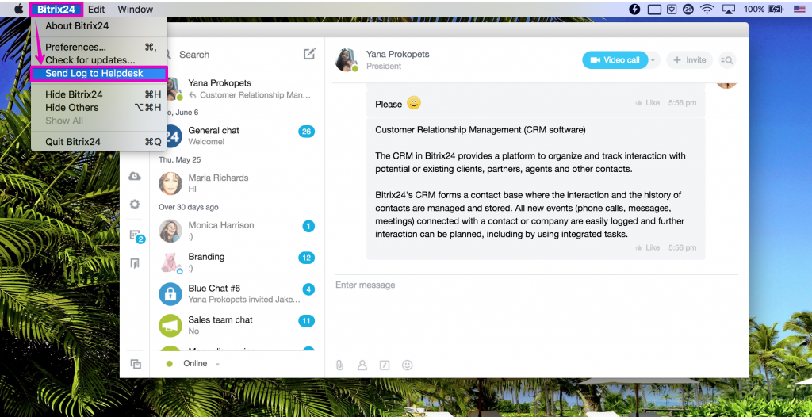Open the Branding chat
The height and width of the screenshot is (417, 812).
tap(237, 262)
